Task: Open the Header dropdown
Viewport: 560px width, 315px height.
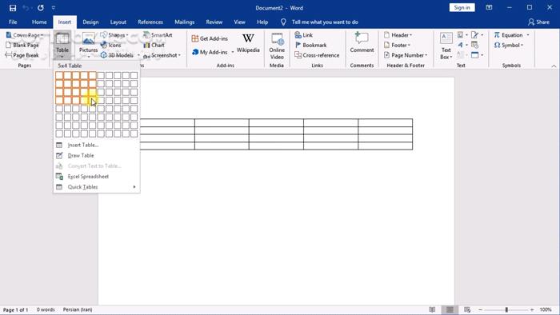Action: (398, 35)
